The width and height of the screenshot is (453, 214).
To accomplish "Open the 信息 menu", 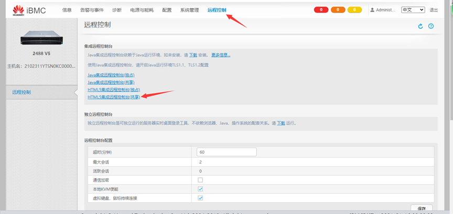I will tap(67, 10).
